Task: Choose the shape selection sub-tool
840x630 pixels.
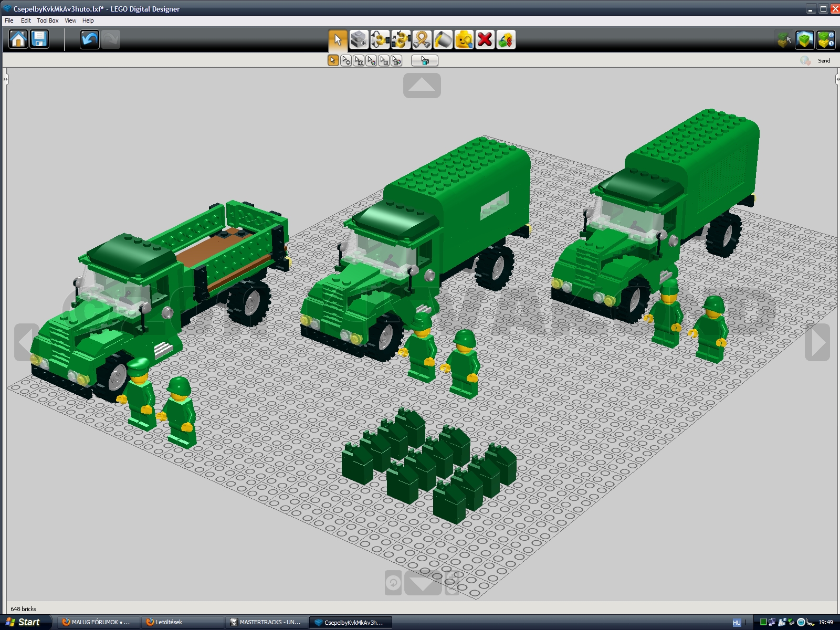Action: [x=384, y=60]
